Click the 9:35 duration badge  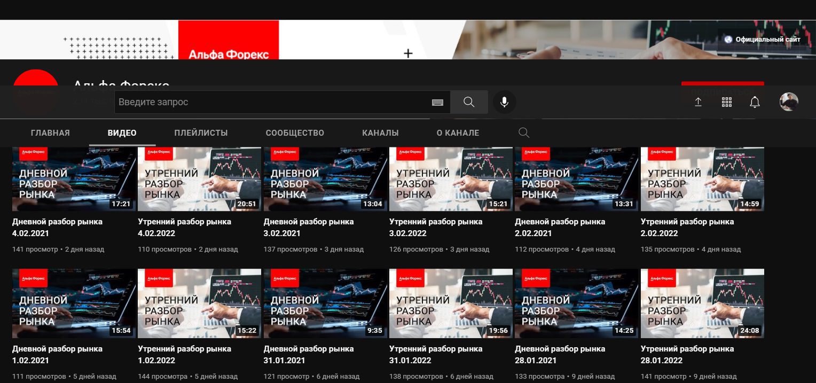point(374,331)
